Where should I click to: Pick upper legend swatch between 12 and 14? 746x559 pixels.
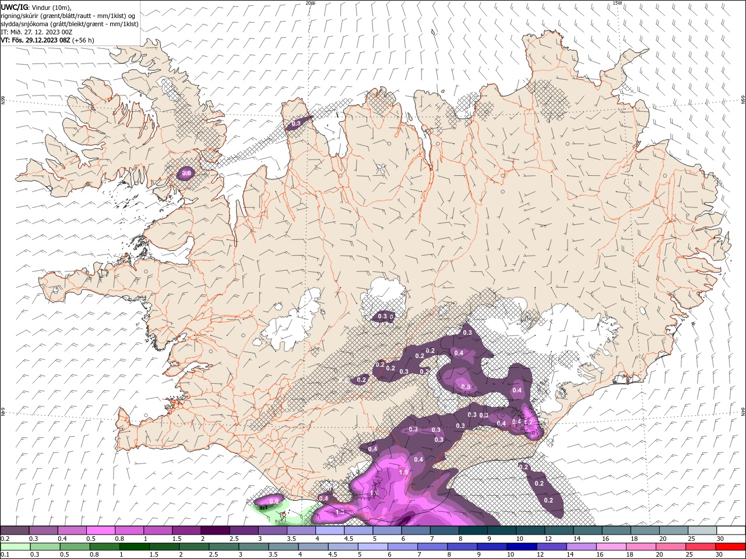[x=558, y=530]
